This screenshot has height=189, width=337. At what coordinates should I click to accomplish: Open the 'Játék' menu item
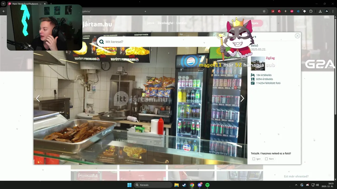tap(151, 23)
